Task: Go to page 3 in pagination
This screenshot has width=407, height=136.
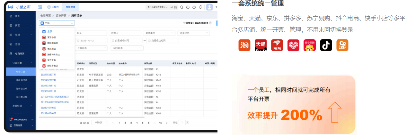Action: (131, 123)
